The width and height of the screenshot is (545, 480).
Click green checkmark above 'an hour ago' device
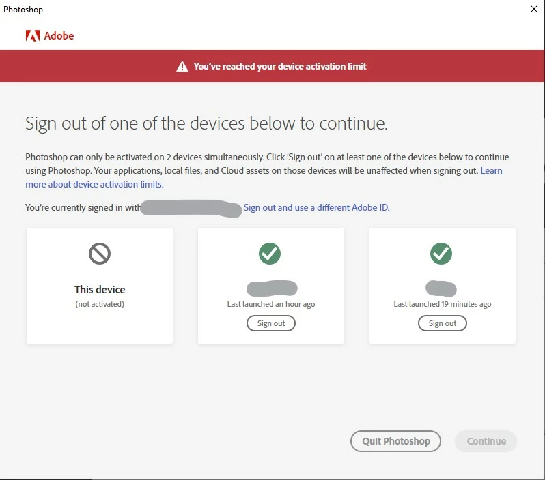tap(270, 254)
